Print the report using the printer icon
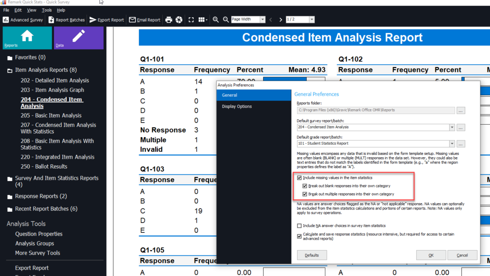 [x=169, y=20]
